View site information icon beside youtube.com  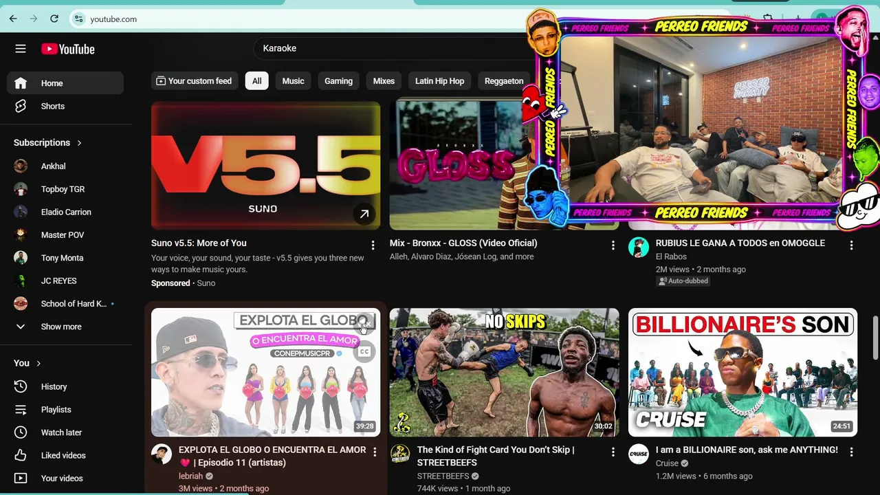click(x=78, y=19)
